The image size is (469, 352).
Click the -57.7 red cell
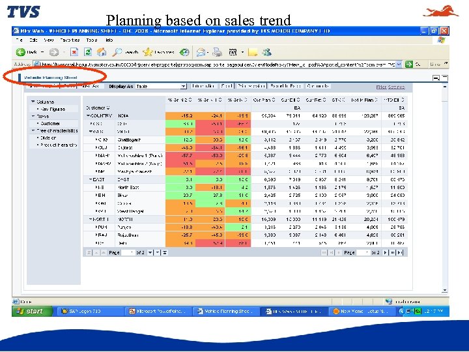tap(180, 156)
